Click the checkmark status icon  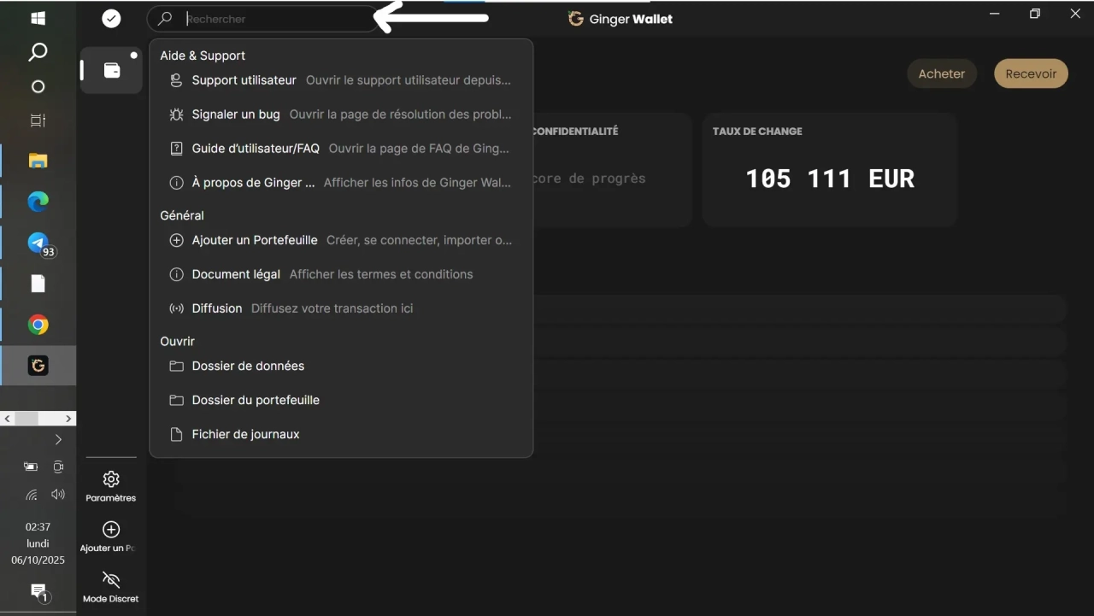(x=111, y=18)
